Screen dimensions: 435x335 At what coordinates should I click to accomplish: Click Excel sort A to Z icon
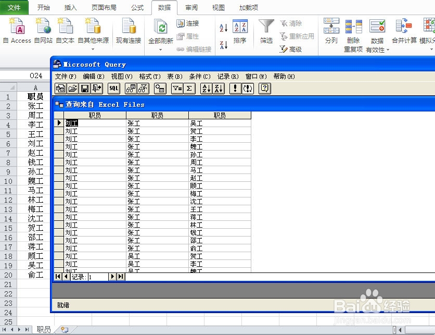[x=224, y=28]
